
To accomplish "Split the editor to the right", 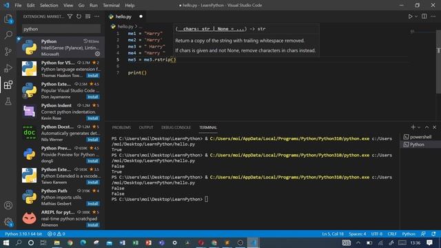I will pyautogui.click(x=424, y=17).
